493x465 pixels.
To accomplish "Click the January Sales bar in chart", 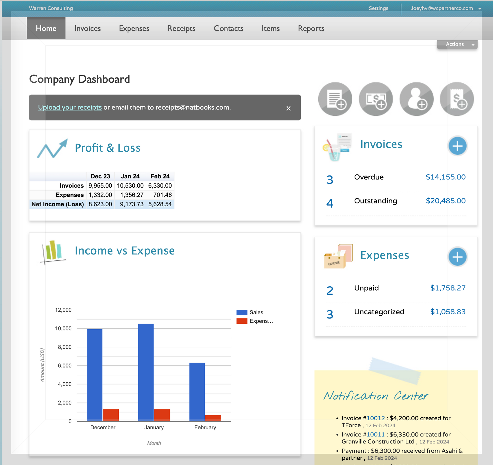I will pyautogui.click(x=146, y=372).
